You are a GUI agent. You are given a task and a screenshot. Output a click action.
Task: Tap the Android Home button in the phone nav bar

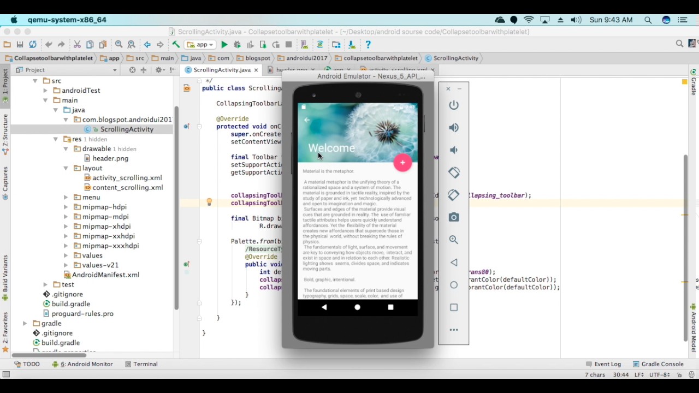pyautogui.click(x=357, y=307)
